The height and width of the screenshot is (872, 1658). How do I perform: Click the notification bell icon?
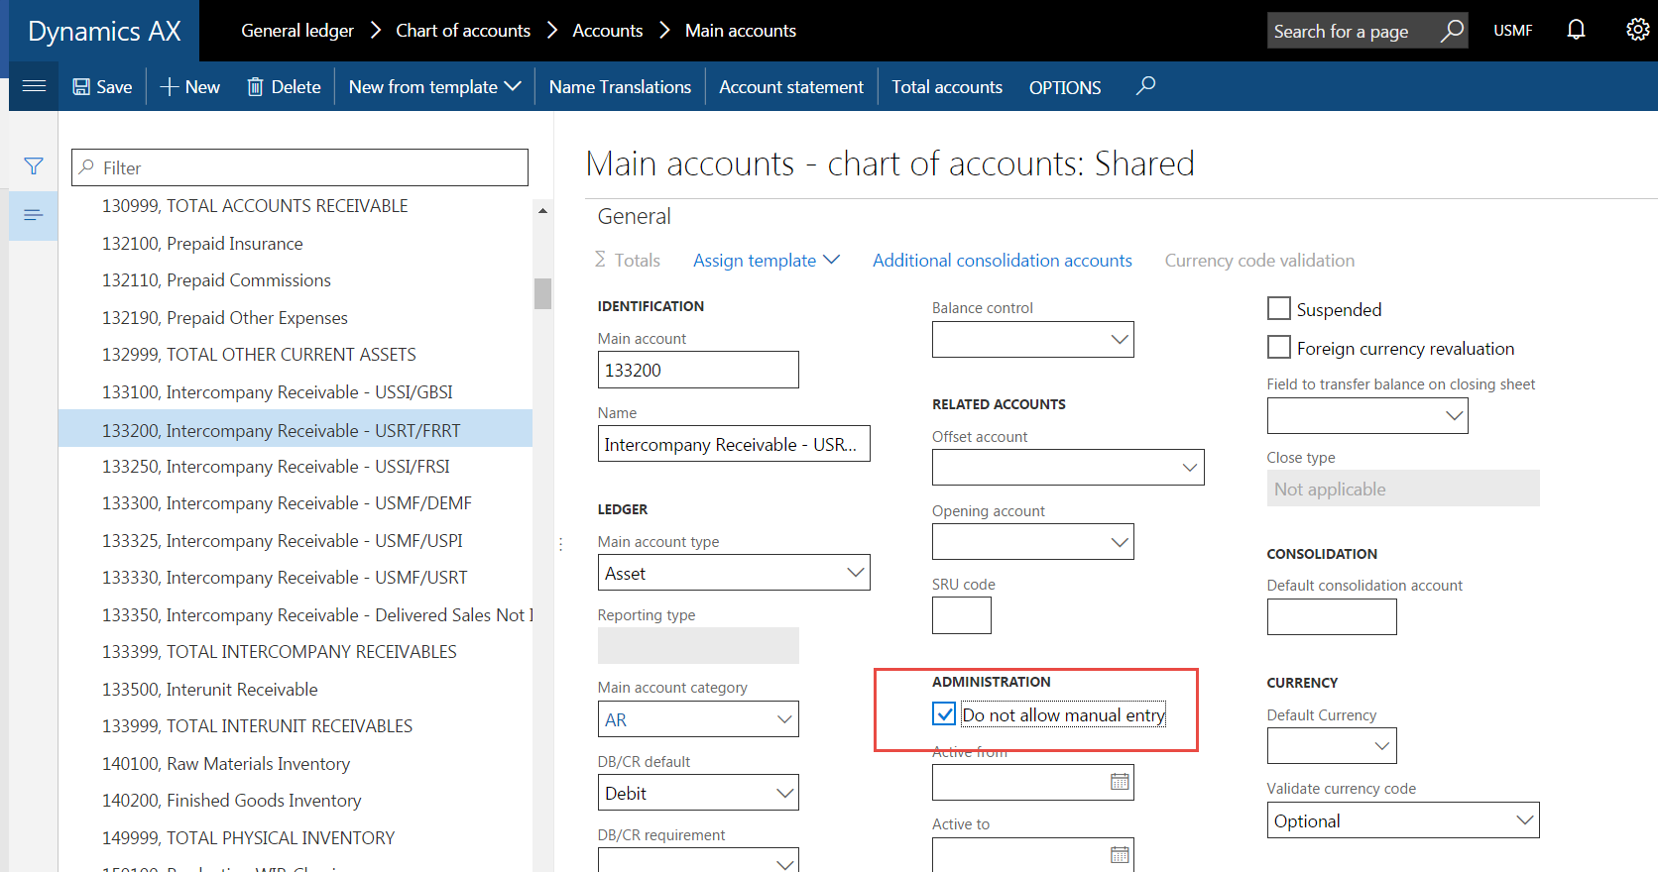coord(1576,30)
